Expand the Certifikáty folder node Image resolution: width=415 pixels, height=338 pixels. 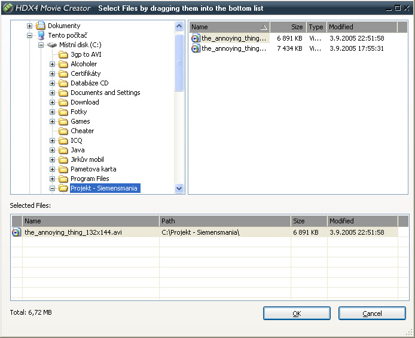pyautogui.click(x=52, y=73)
